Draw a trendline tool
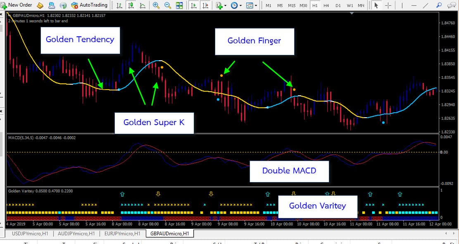 [x=426, y=5]
